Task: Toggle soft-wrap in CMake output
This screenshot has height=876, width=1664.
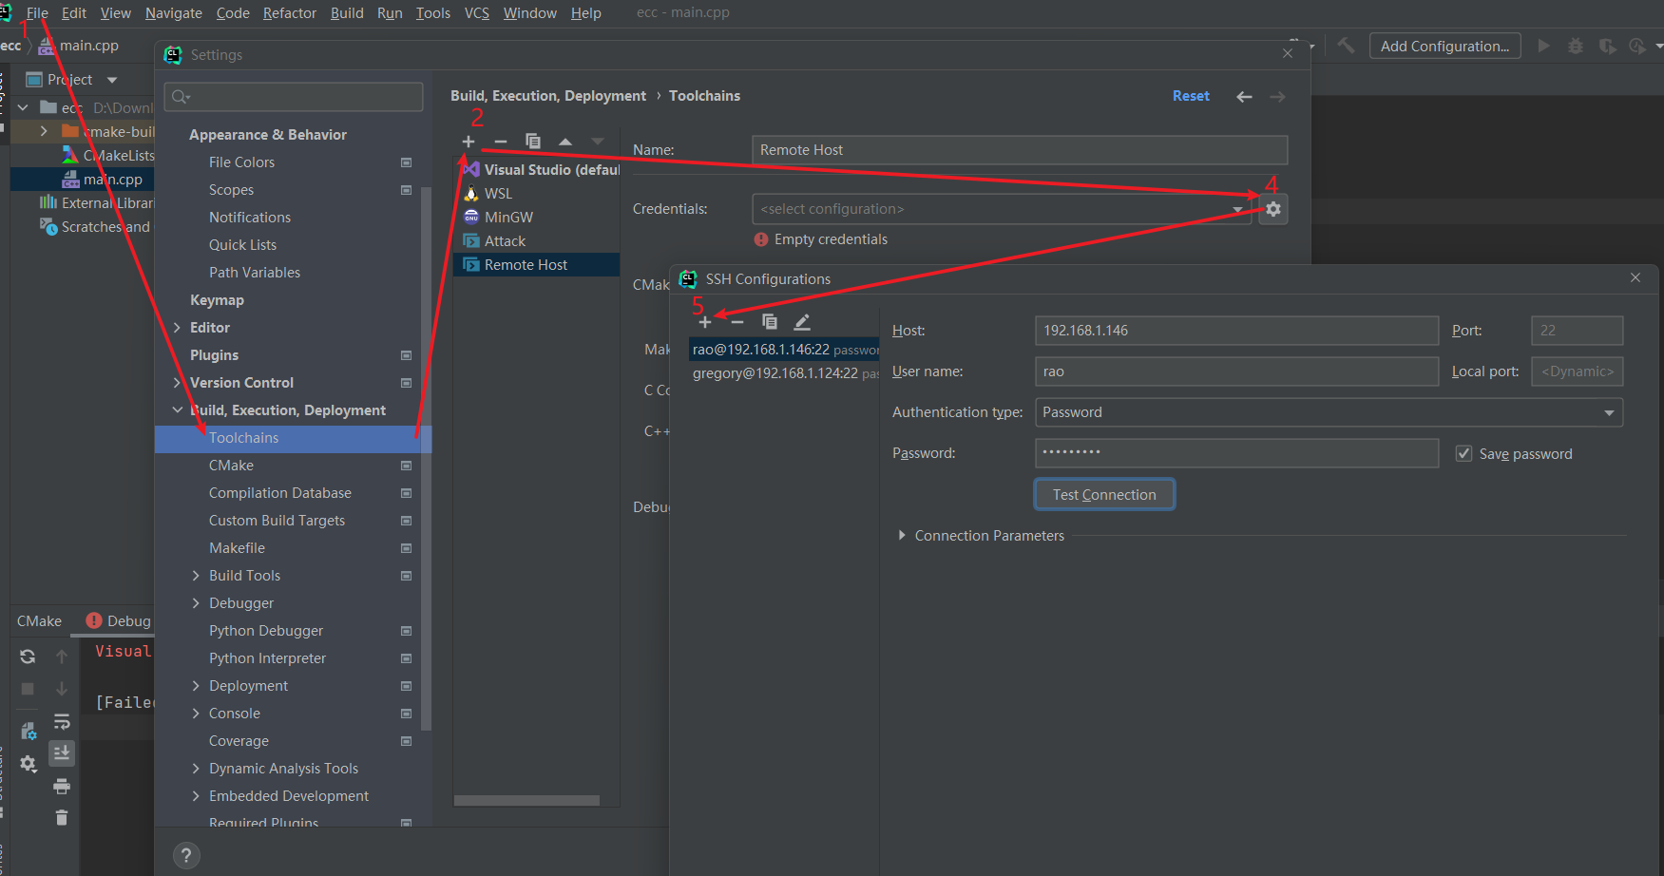Action: 62,721
